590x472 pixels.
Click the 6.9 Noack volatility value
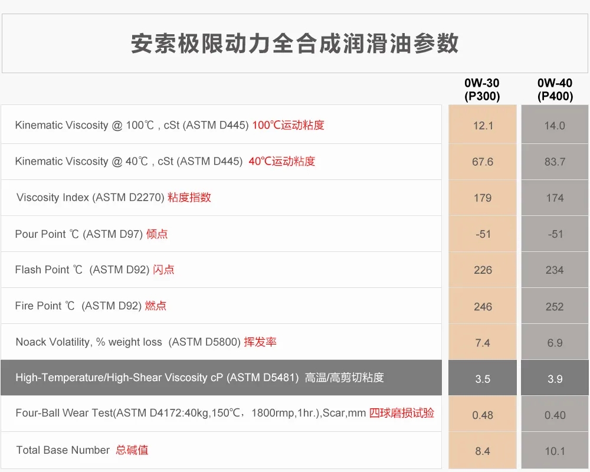click(x=555, y=343)
